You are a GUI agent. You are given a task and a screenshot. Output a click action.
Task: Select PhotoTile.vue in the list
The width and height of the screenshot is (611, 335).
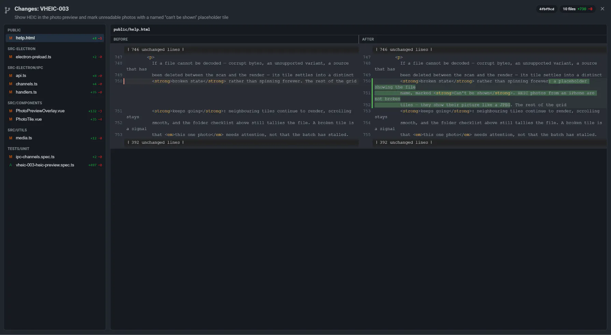click(x=55, y=119)
